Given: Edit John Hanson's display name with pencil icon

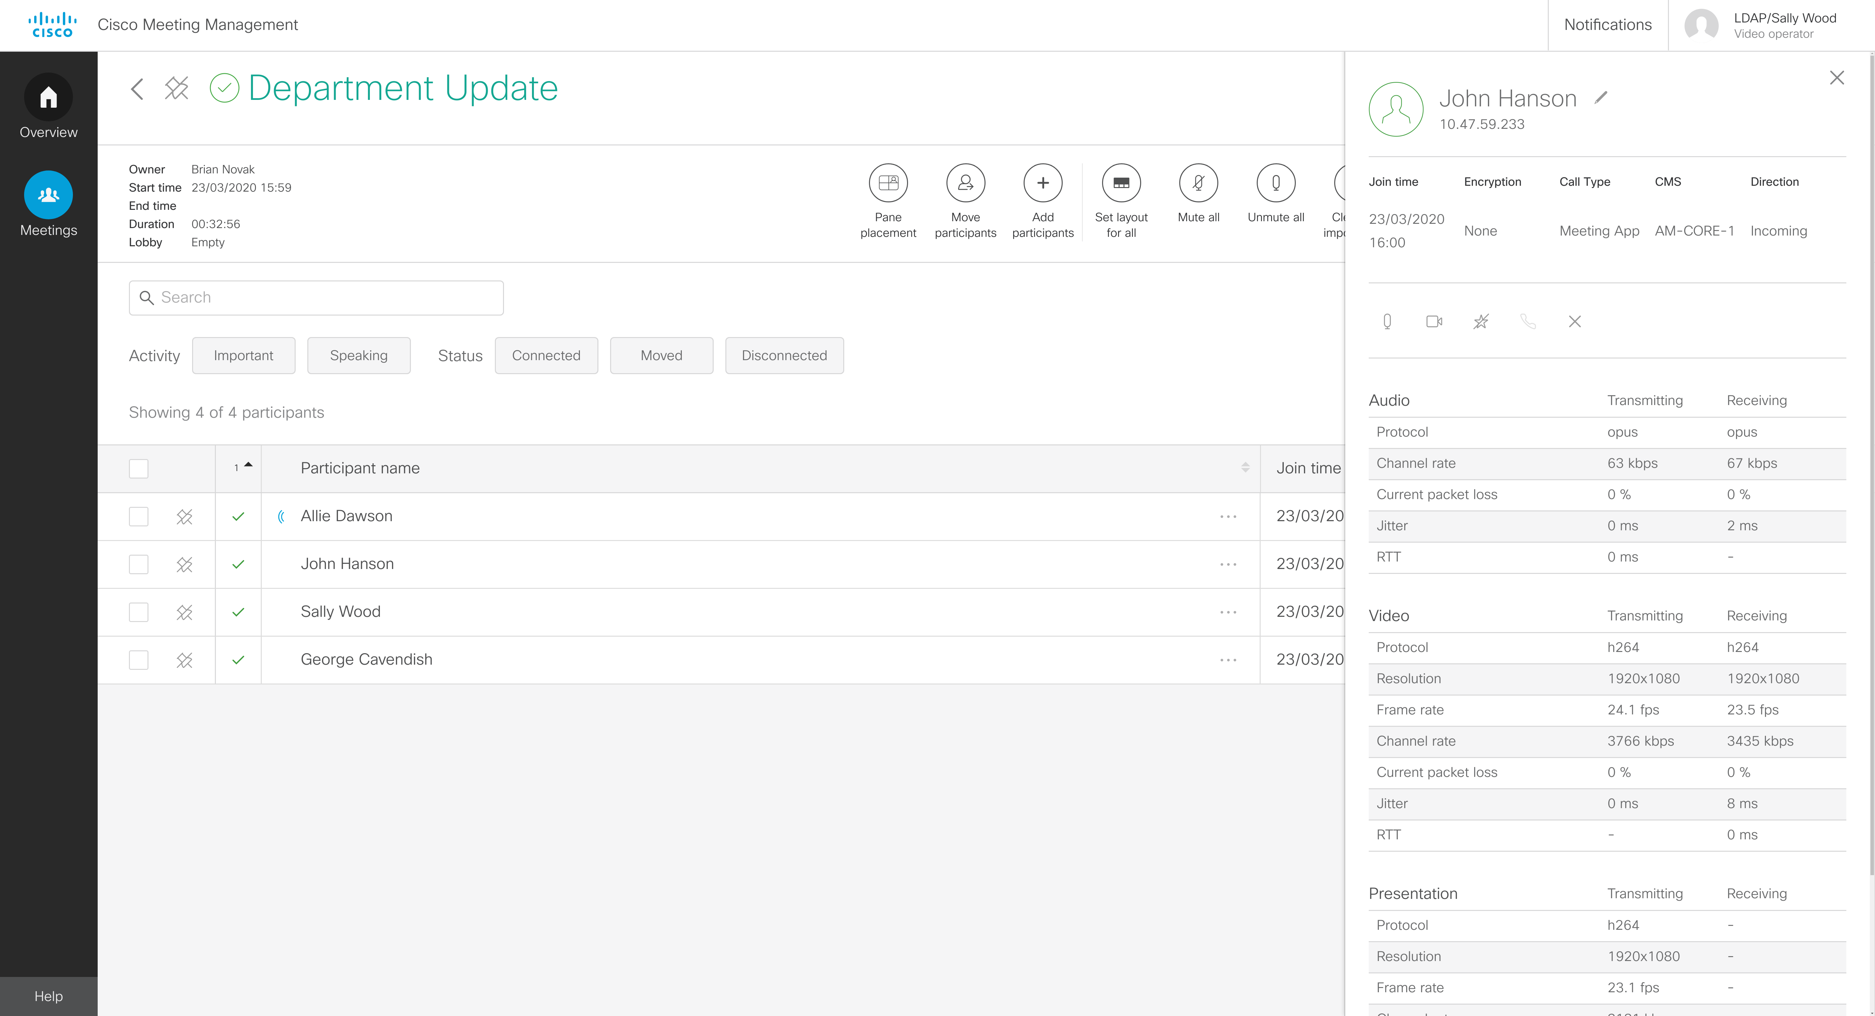Looking at the screenshot, I should click(1601, 98).
